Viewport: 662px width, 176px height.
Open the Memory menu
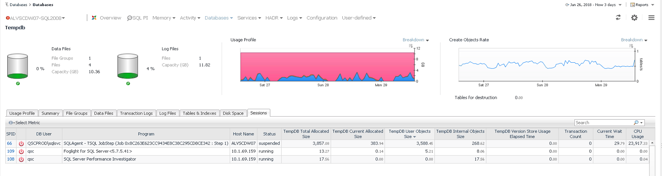pyautogui.click(x=163, y=18)
